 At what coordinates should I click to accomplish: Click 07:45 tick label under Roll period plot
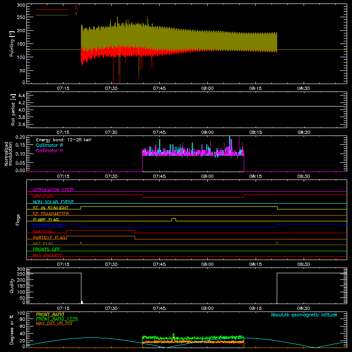pyautogui.click(x=159, y=132)
